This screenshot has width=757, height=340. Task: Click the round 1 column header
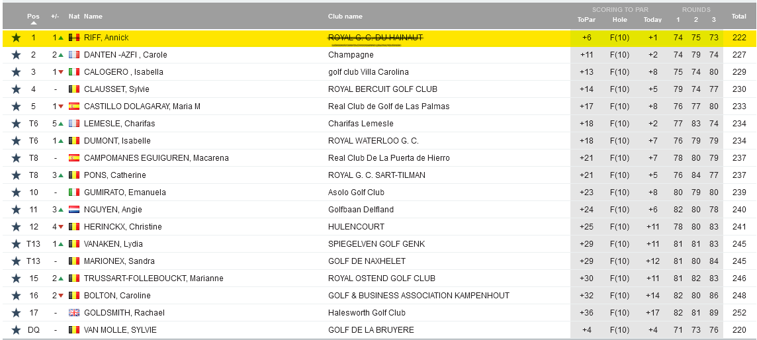678,20
